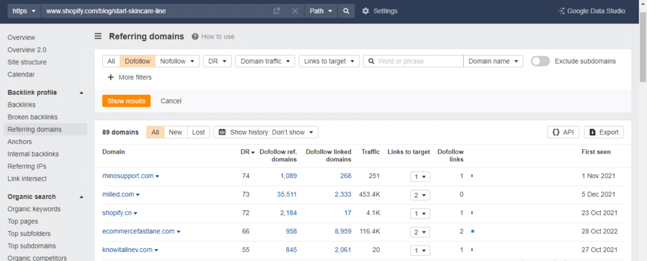The height and width of the screenshot is (261, 647).
Task: Open the Nofollow dropdown
Action: point(178,61)
